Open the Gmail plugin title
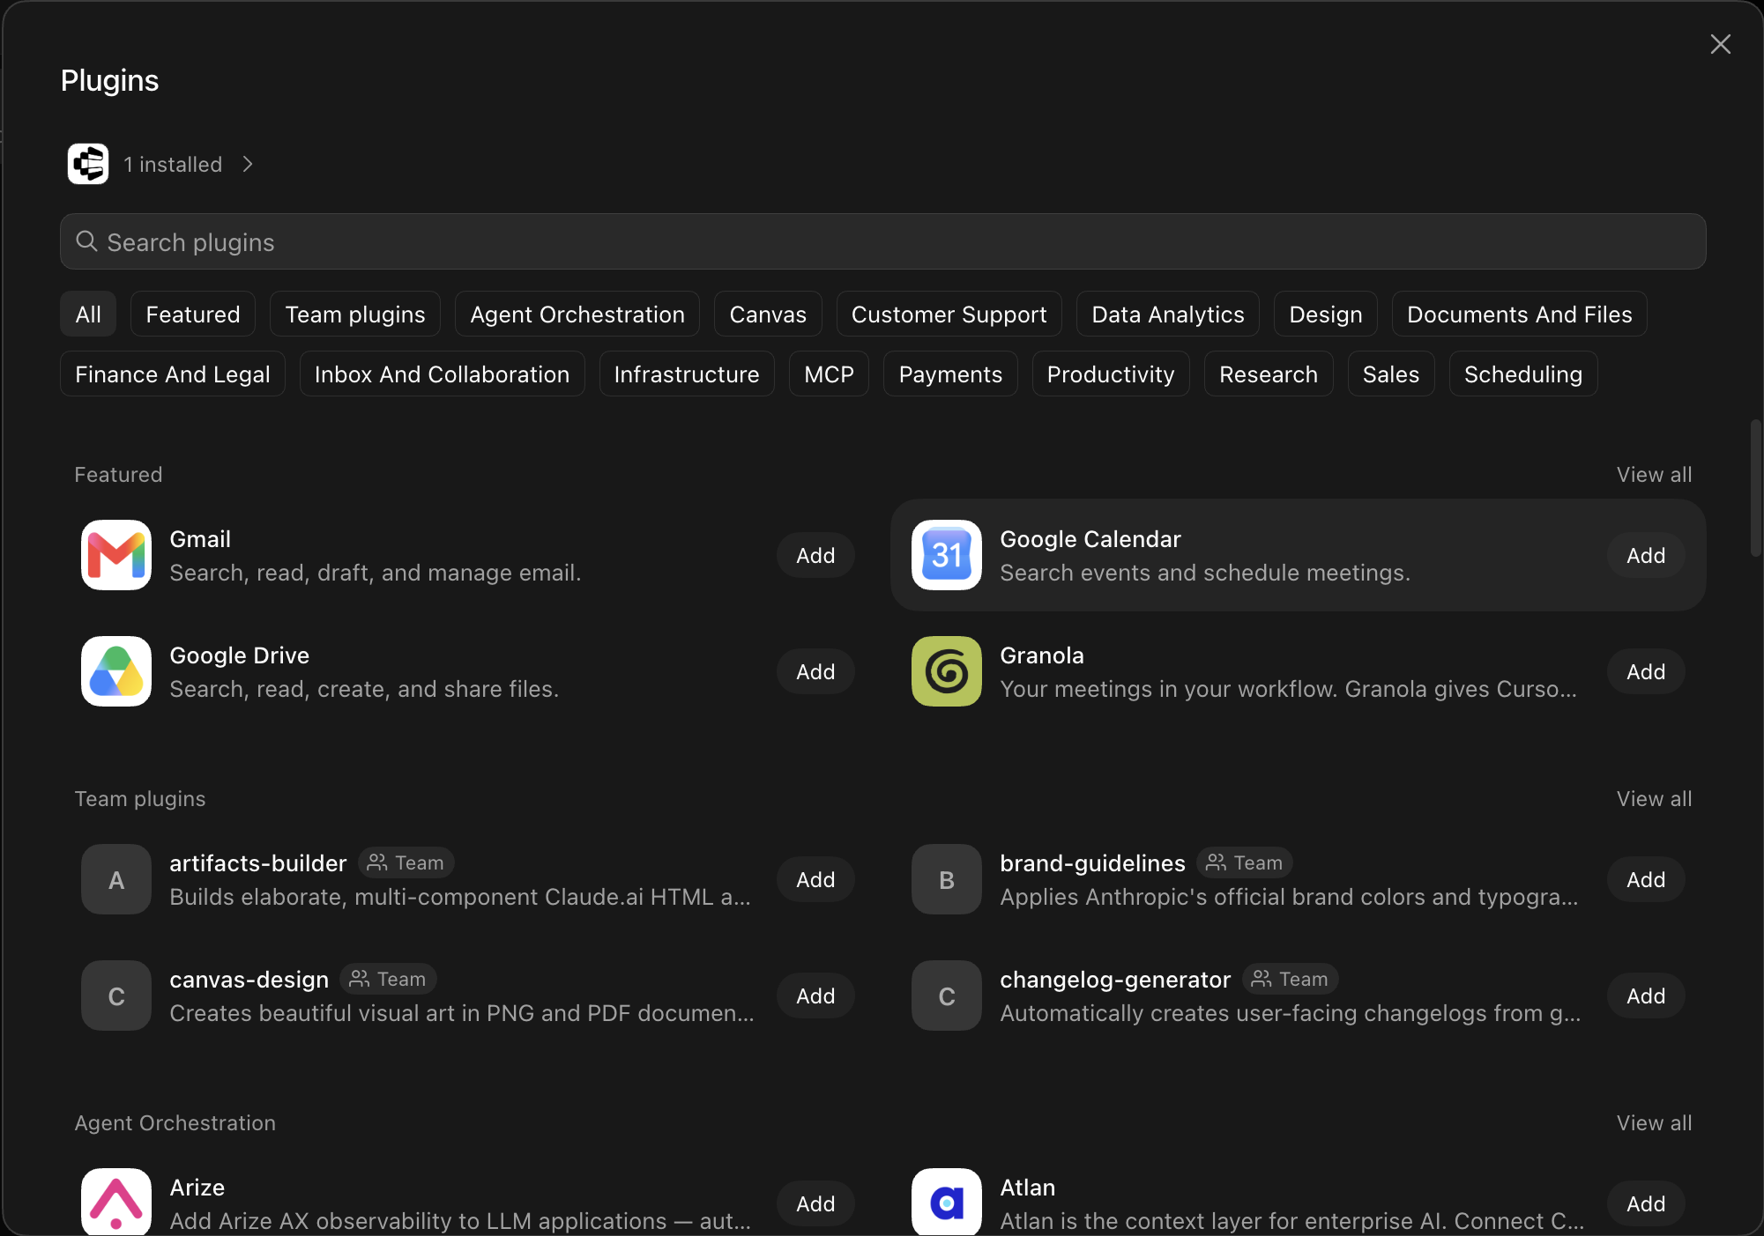 tap(200, 539)
